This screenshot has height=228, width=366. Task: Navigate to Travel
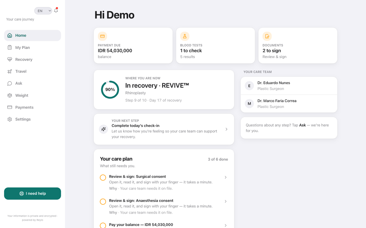(x=32, y=71)
